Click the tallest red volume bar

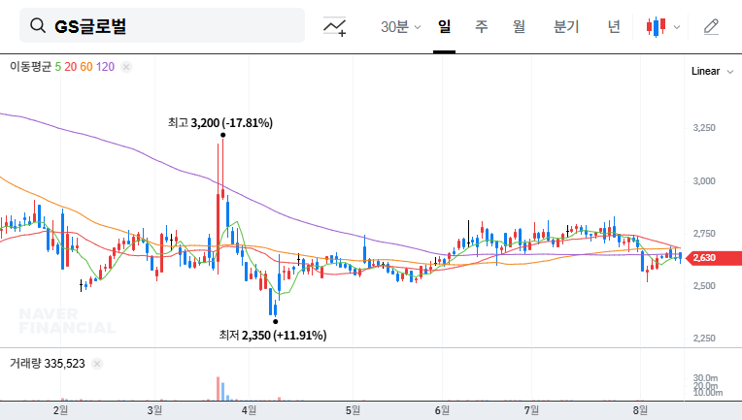(x=219, y=389)
